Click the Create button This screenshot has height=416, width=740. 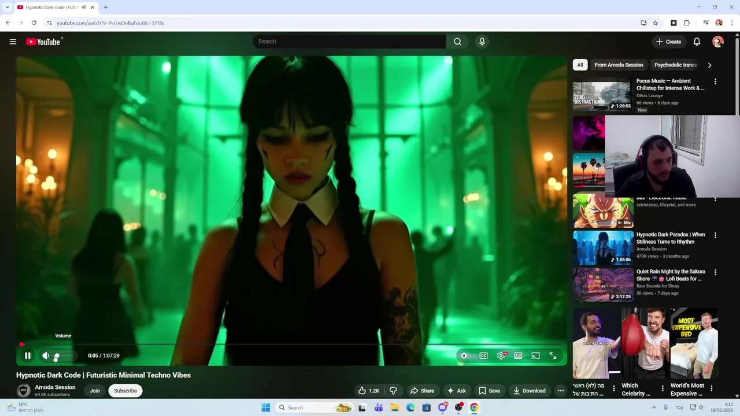[x=668, y=42]
